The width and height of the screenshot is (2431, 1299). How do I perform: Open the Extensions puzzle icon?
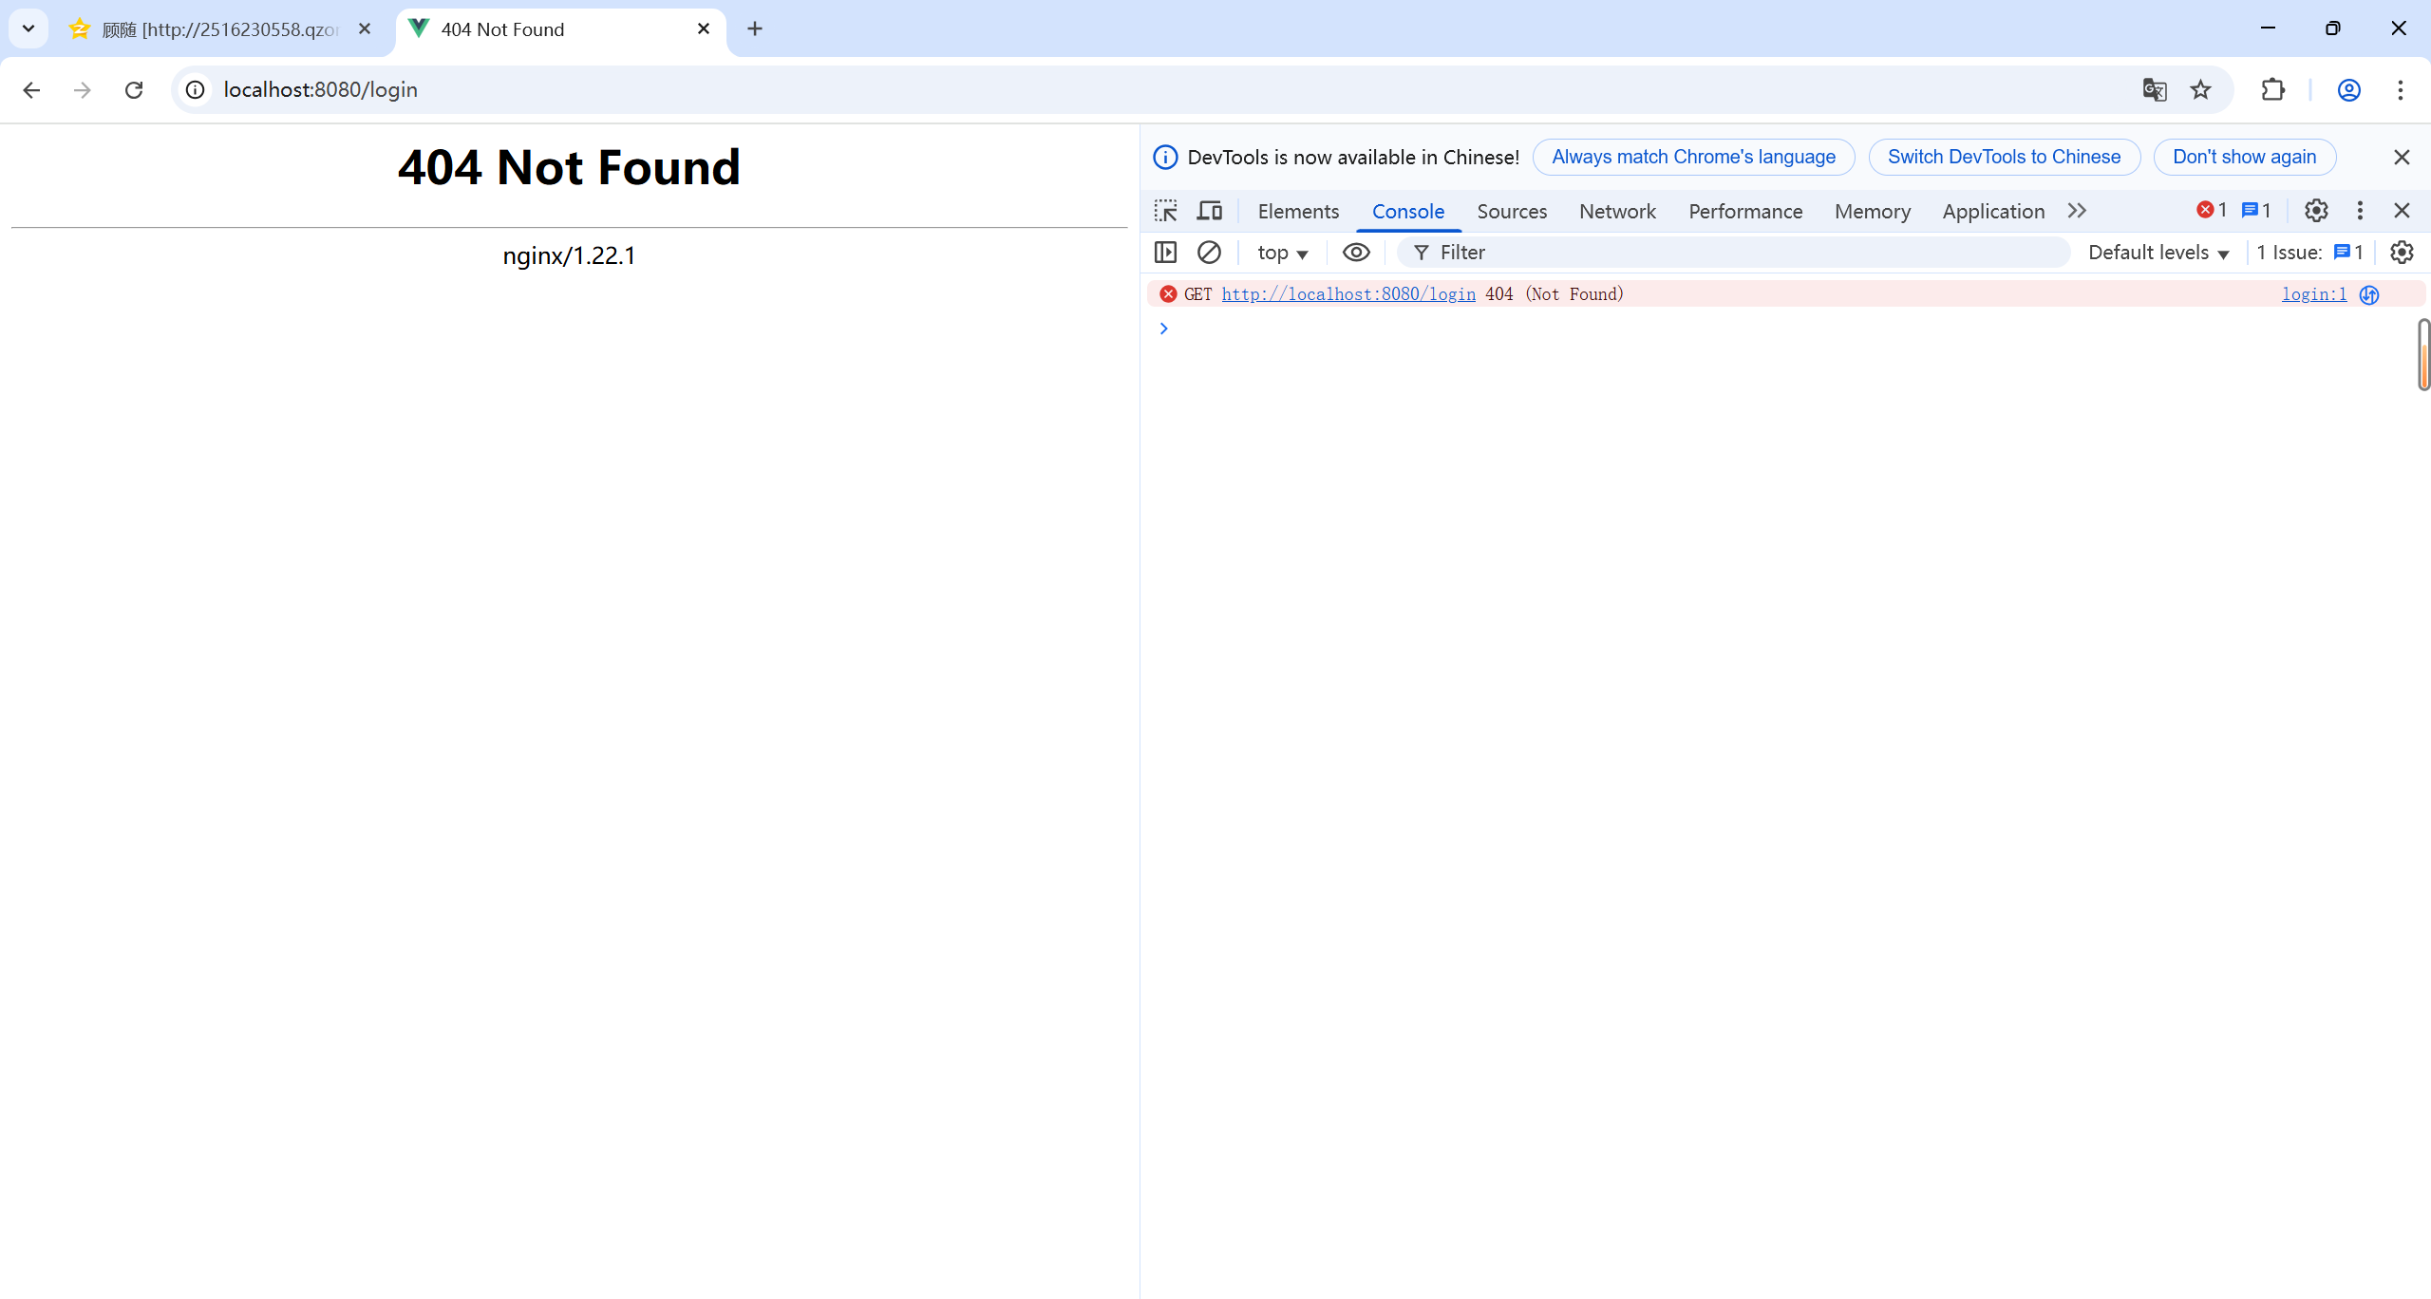(2272, 90)
